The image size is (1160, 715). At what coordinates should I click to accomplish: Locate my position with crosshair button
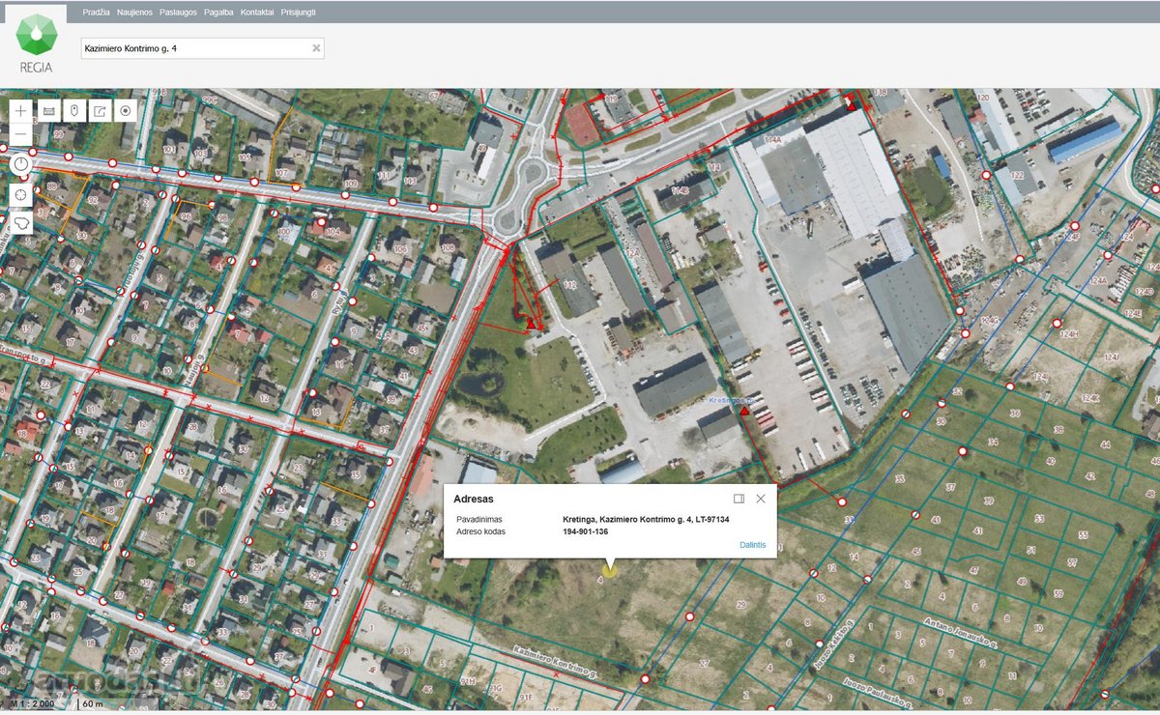coord(21,194)
